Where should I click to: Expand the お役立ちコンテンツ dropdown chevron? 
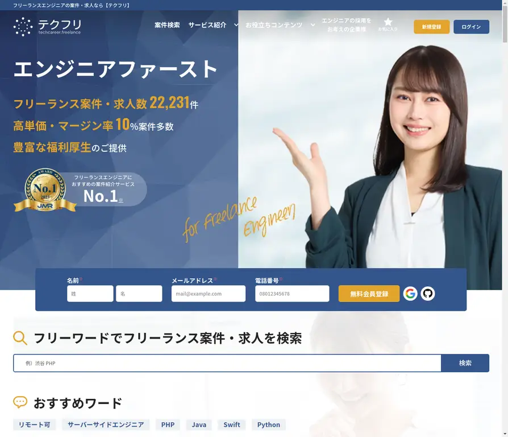[313, 26]
